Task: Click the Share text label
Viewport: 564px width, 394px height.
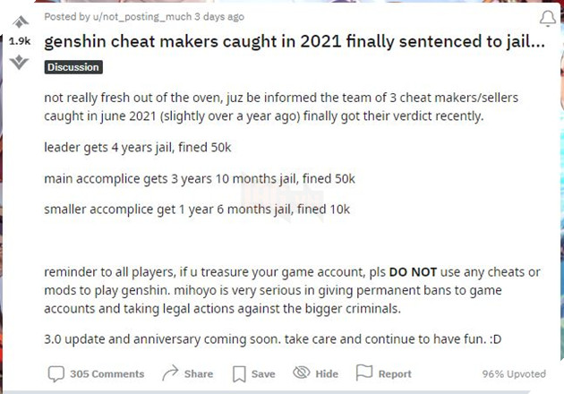Action: pyautogui.click(x=199, y=374)
